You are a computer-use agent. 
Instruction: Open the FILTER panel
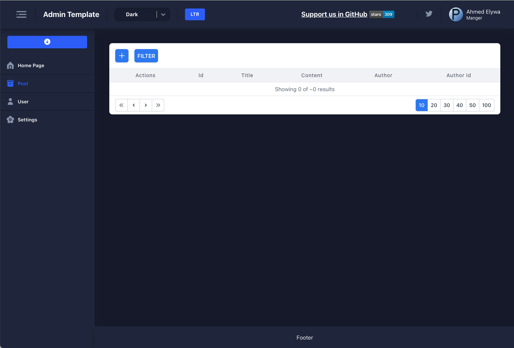pos(146,56)
